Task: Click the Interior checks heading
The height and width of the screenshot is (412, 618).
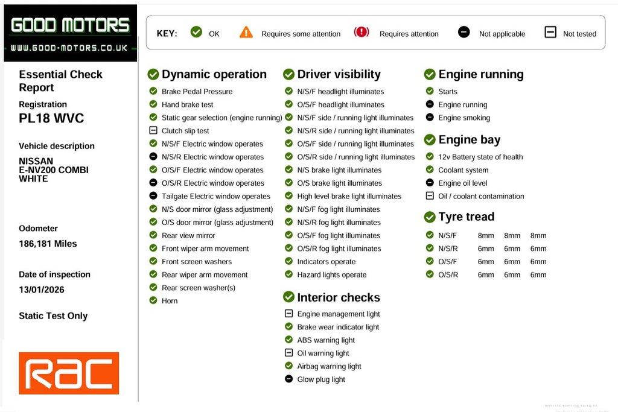Action: click(338, 297)
